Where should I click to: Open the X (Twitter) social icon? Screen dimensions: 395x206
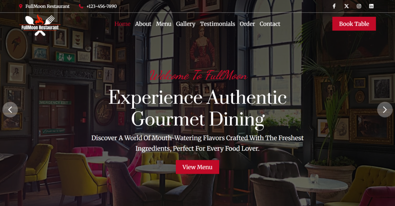(x=347, y=6)
